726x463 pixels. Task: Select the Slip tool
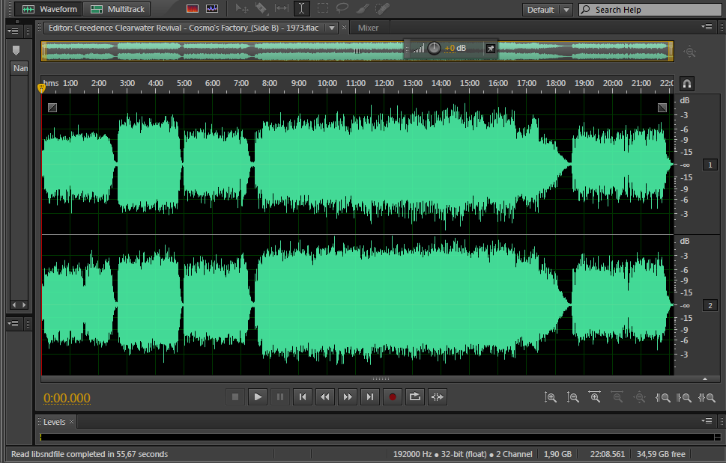(282, 8)
